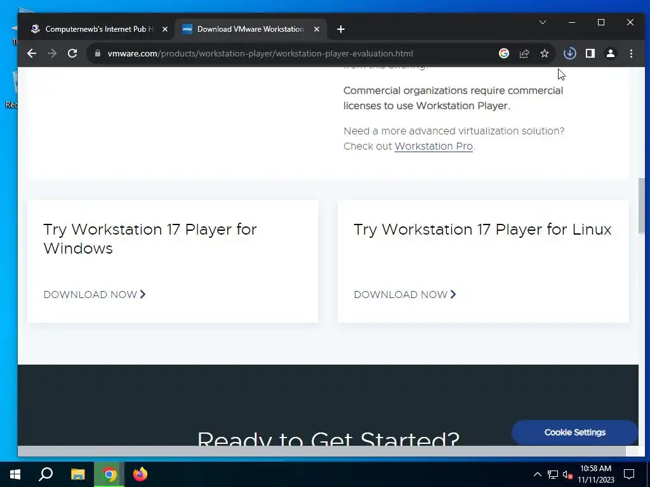Open a new tab with plus button
Screen dimensions: 650x487
[x=341, y=29]
